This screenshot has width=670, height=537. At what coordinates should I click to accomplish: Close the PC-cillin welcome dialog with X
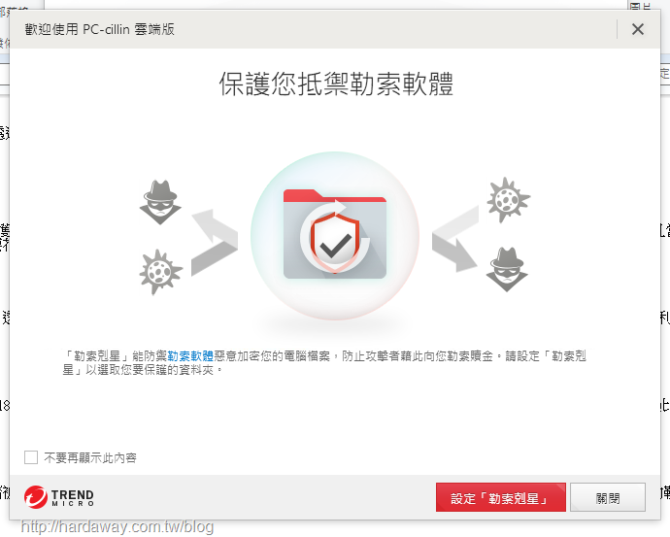pyautogui.click(x=638, y=29)
